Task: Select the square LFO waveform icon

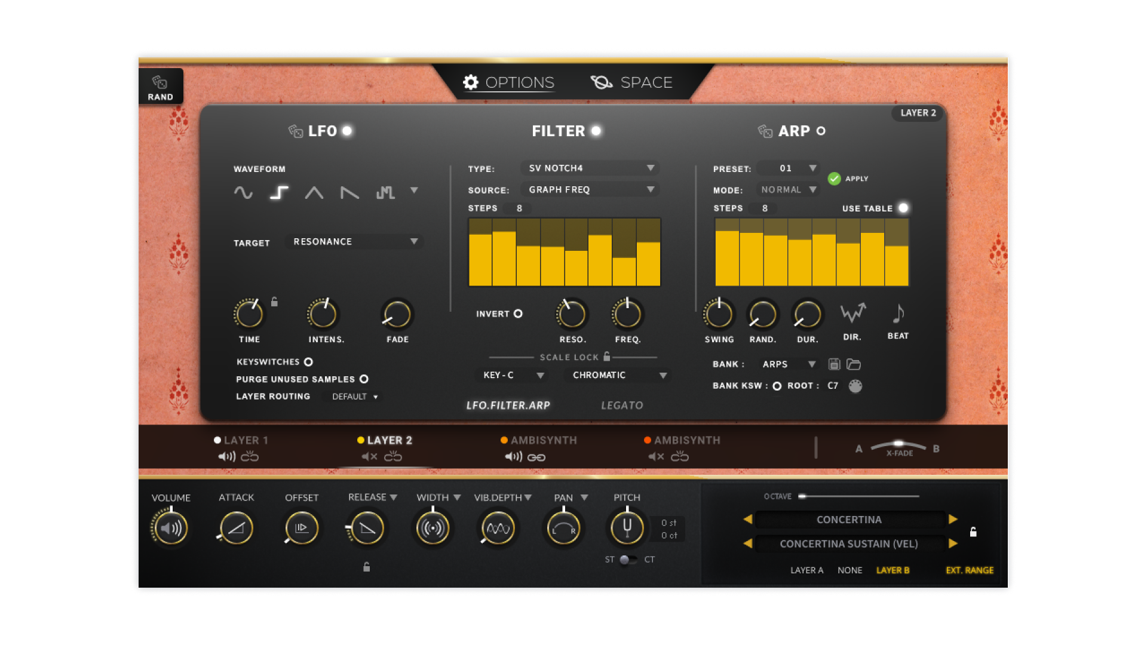Action: (279, 192)
